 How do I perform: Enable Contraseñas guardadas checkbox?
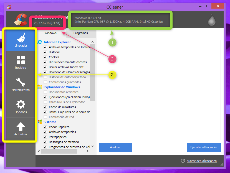(x=45, y=82)
